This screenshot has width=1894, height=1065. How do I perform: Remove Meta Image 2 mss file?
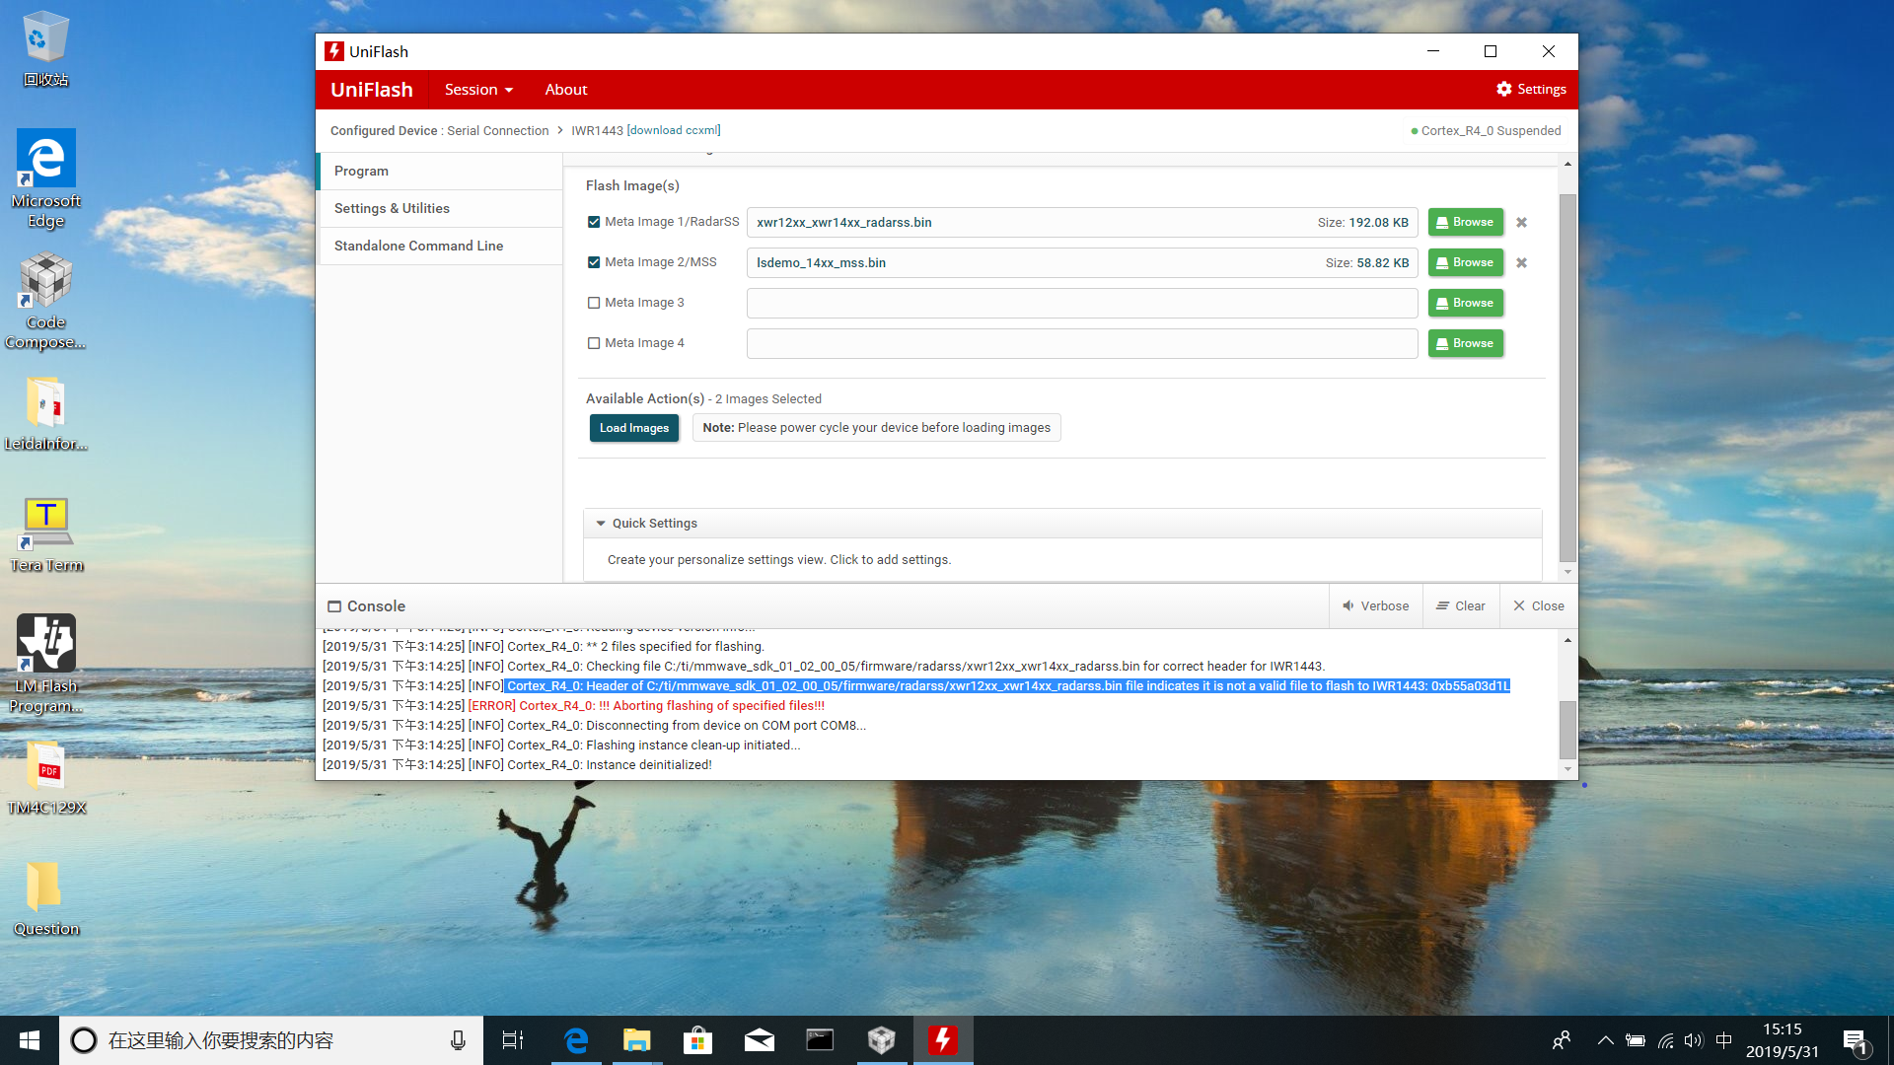click(1521, 263)
